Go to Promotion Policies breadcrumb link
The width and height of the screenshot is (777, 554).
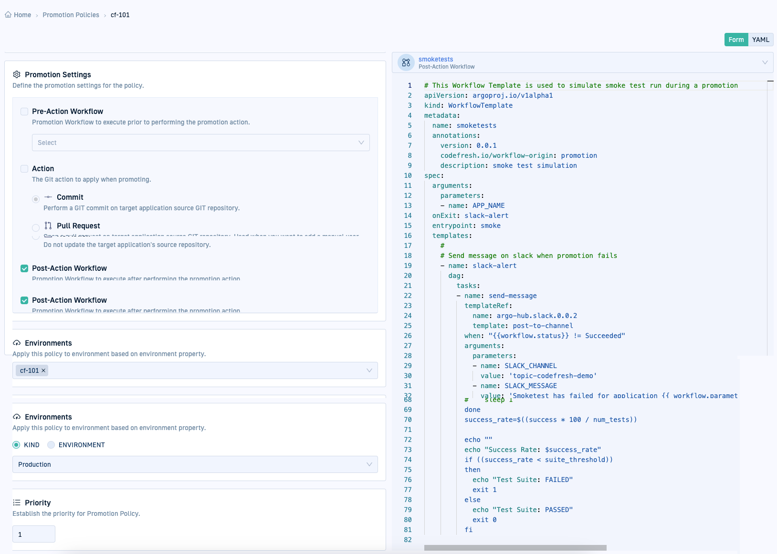point(71,15)
